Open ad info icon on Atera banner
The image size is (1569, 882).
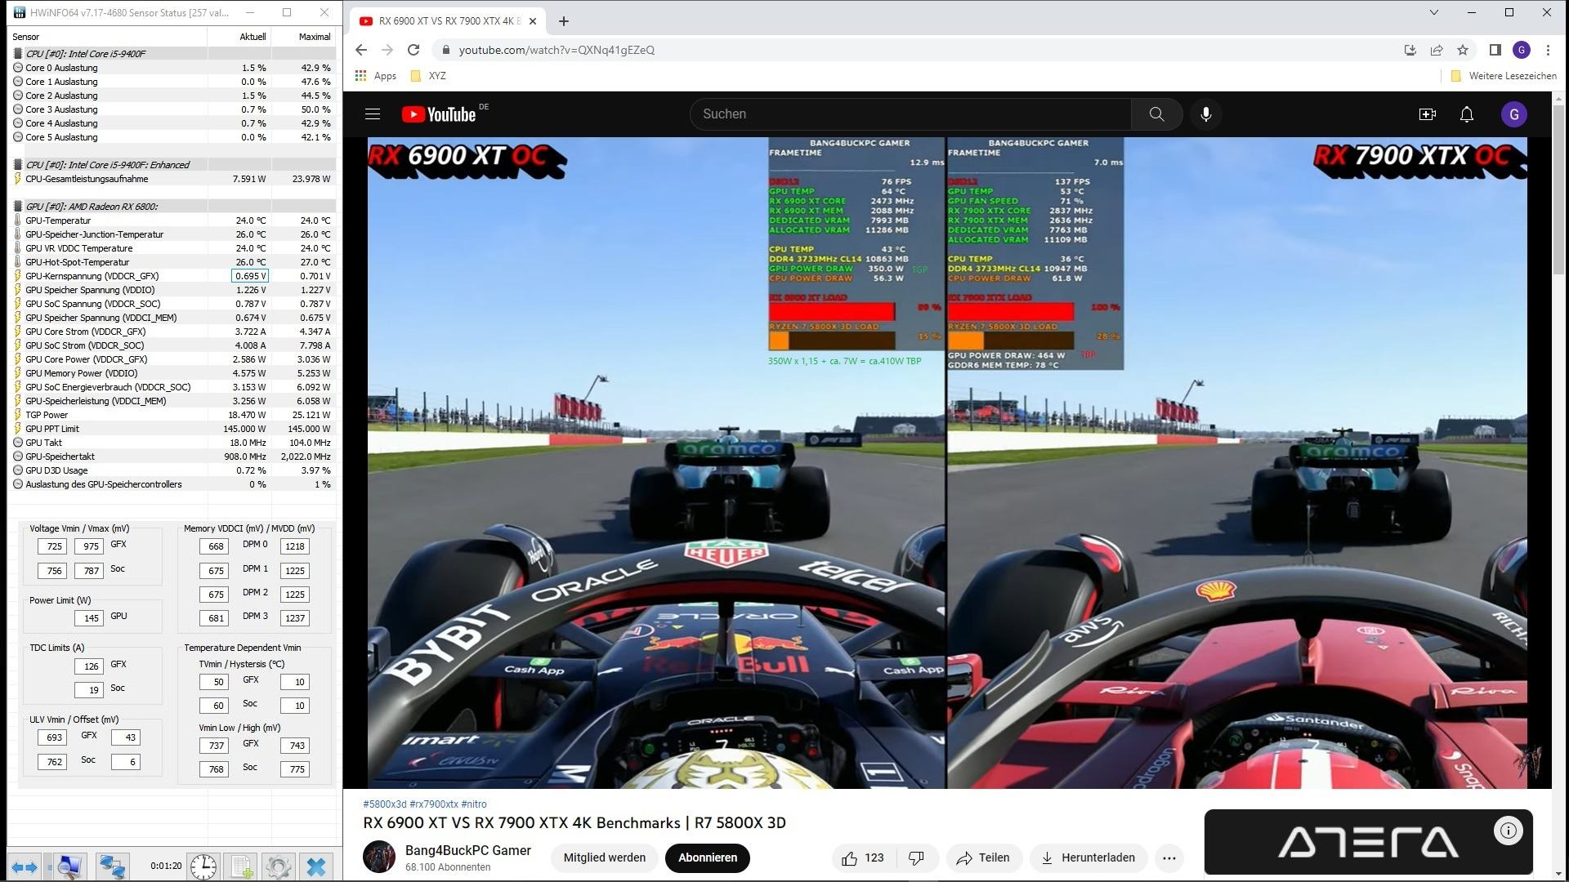pos(1508,831)
